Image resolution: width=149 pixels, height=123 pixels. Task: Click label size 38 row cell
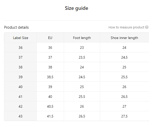click(x=20, y=67)
